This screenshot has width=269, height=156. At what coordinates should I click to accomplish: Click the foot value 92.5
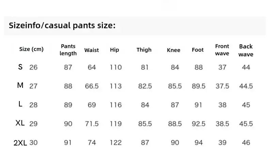point(199,124)
